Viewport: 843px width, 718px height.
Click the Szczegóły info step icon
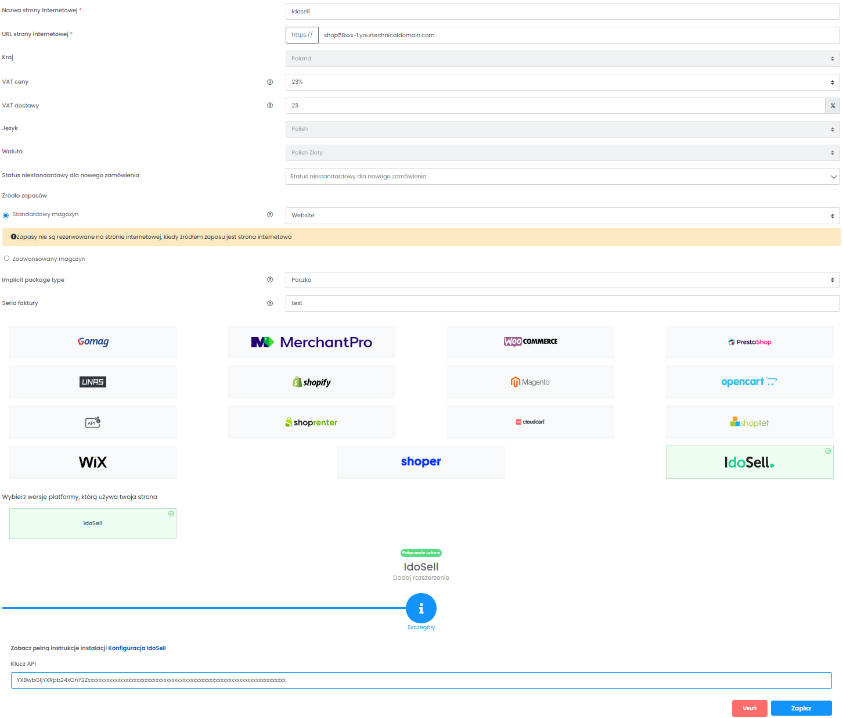(x=421, y=608)
